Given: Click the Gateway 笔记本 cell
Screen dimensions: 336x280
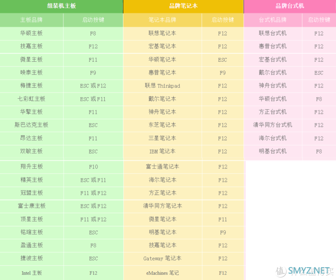Looking at the screenshot, I should tap(163, 258).
